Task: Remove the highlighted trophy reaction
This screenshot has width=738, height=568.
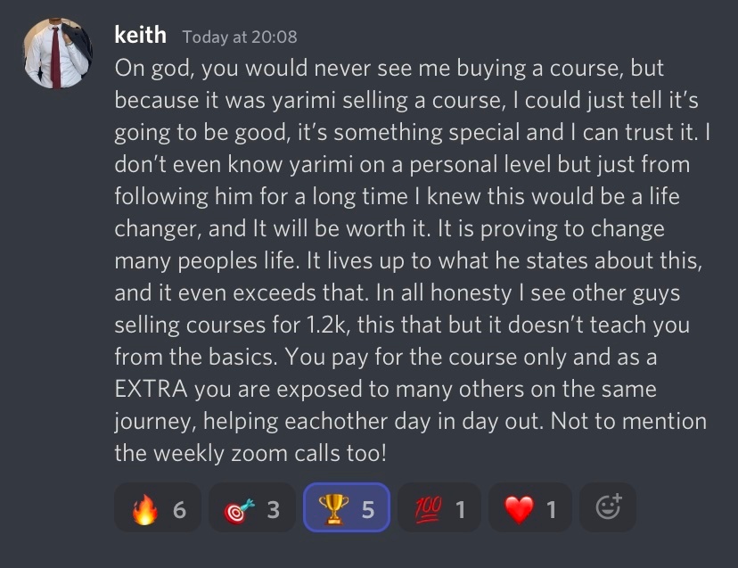Action: pos(346,508)
